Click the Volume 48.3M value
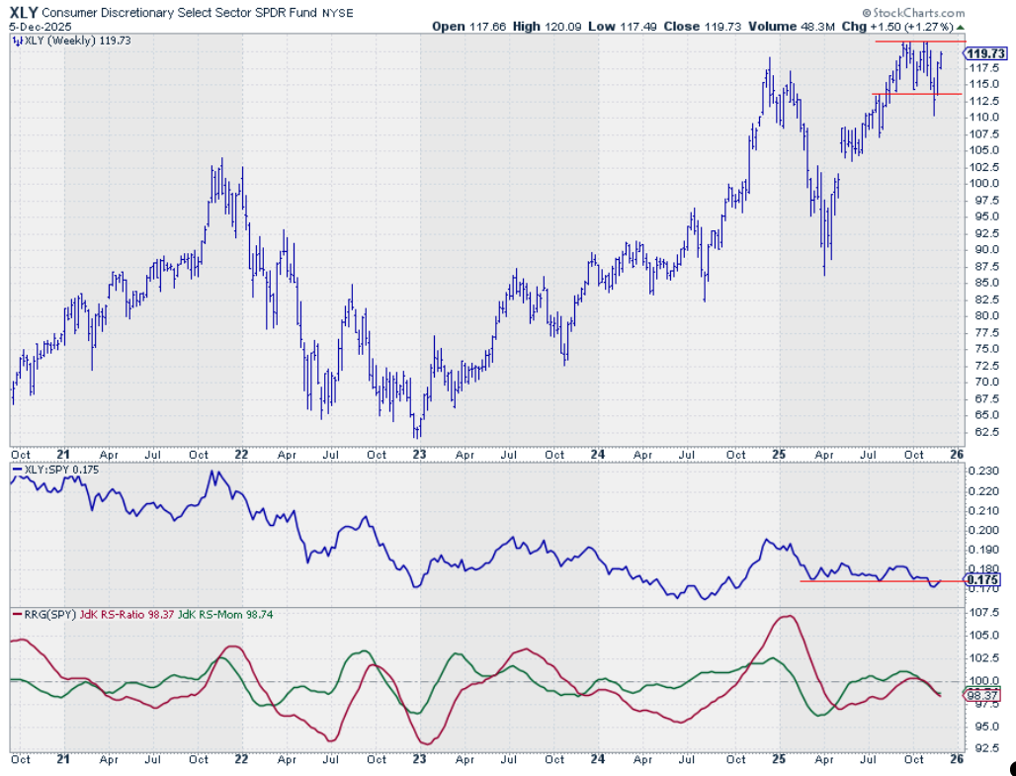 (x=791, y=27)
